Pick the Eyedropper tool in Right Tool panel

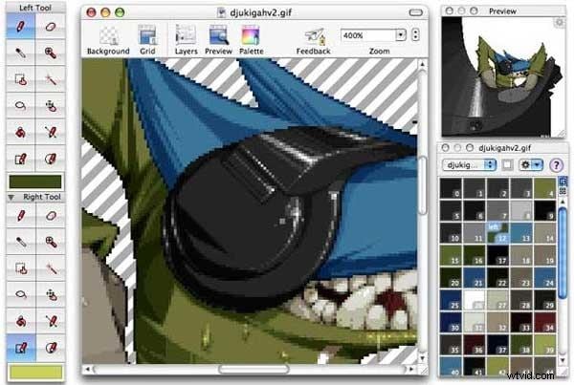pyautogui.click(x=21, y=242)
